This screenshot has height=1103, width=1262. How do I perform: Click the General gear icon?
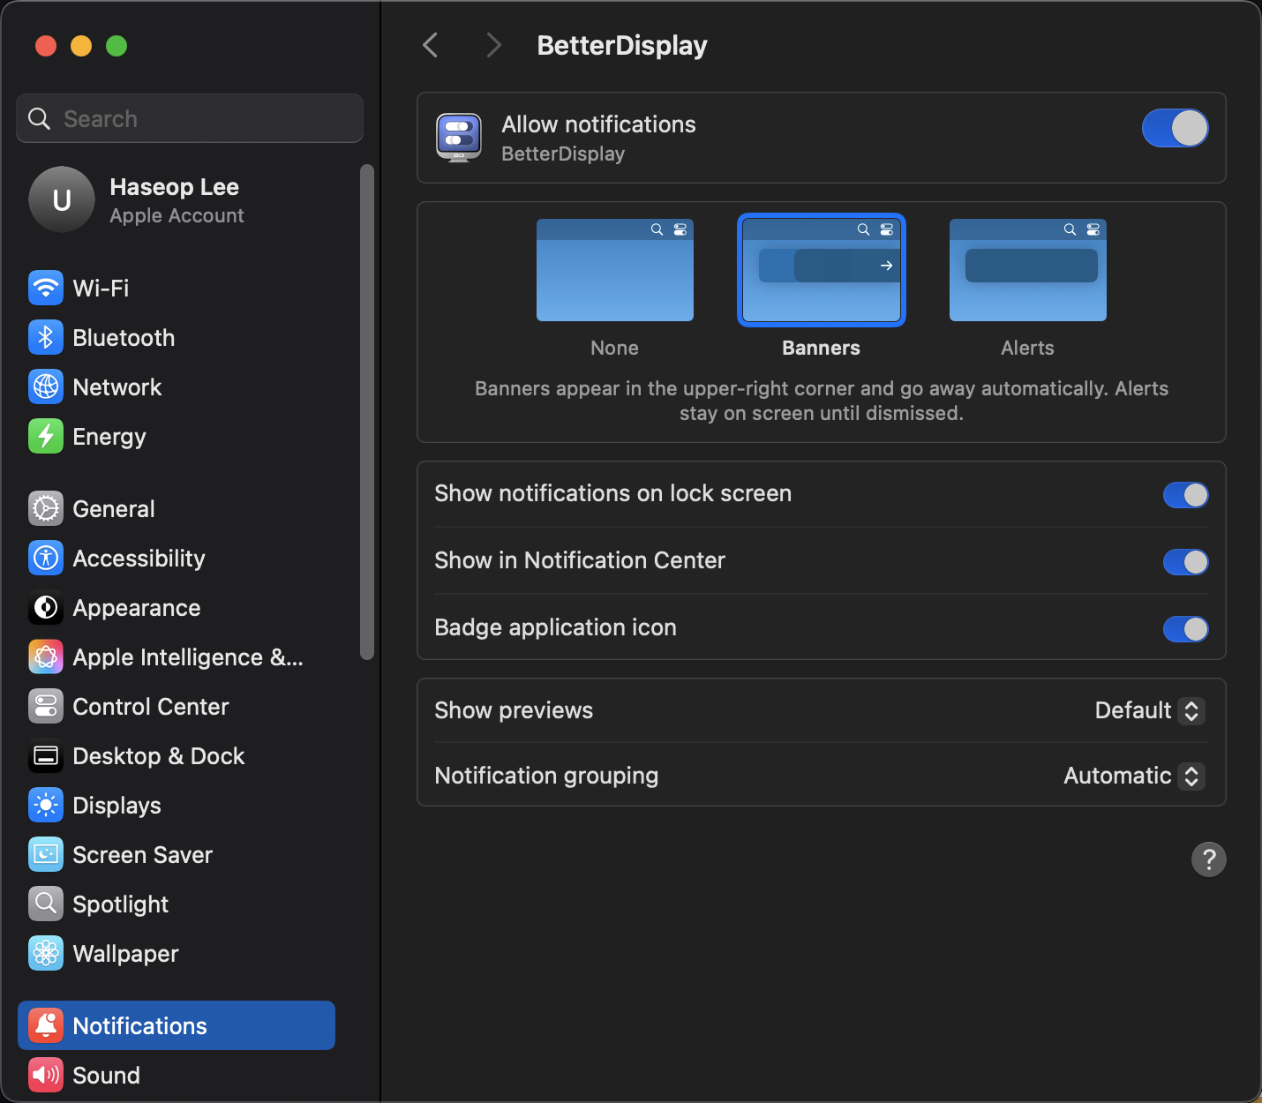[46, 508]
